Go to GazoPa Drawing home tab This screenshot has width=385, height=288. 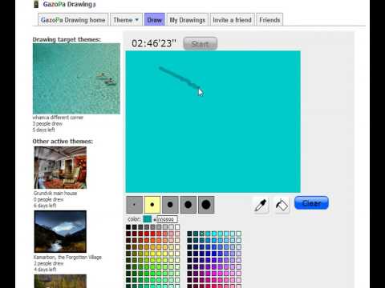(73, 20)
